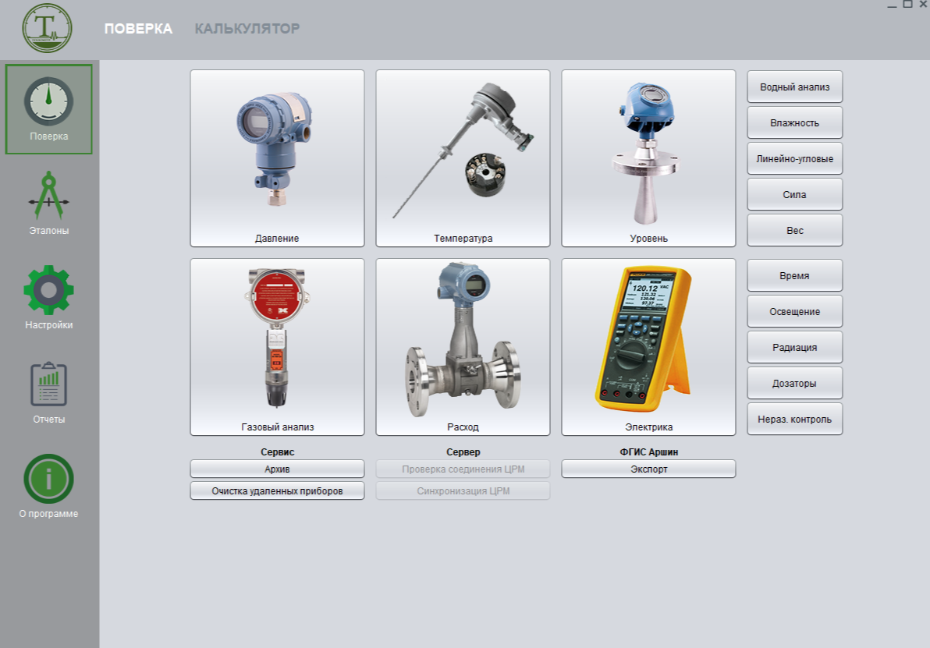Open the Поверка gauge icon in sidebar
The image size is (930, 648).
click(48, 103)
